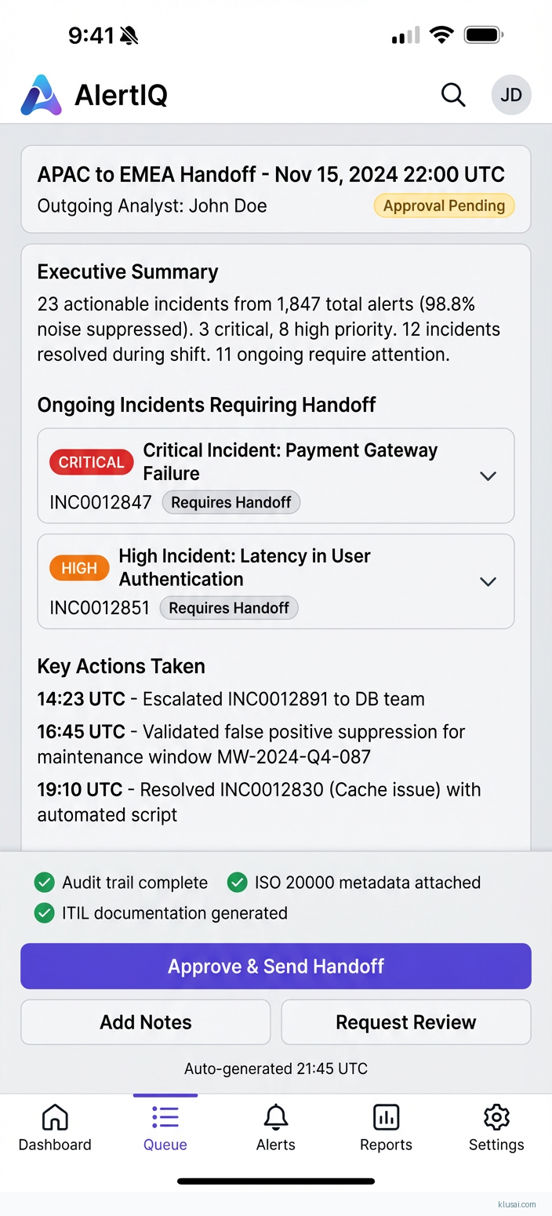Select the Approval Pending status badge
This screenshot has height=1216, width=552.
[x=444, y=206]
